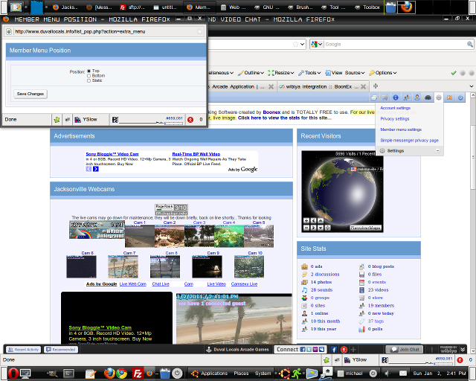
Task: Click the gear settings icon in member bar
Action: [x=439, y=97]
